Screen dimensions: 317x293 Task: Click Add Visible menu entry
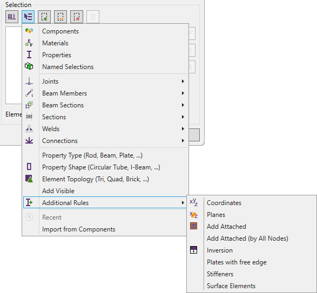(105, 191)
